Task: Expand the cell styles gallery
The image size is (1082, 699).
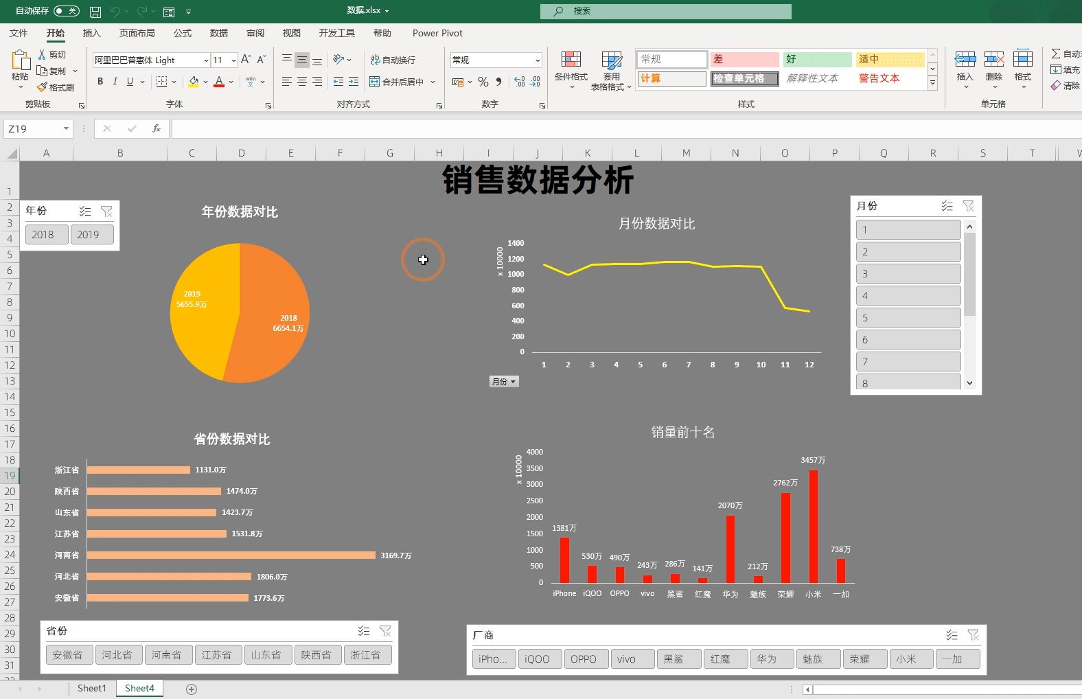Action: click(x=932, y=83)
